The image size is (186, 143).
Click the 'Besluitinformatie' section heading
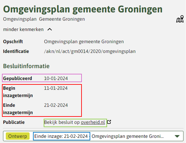(26, 66)
